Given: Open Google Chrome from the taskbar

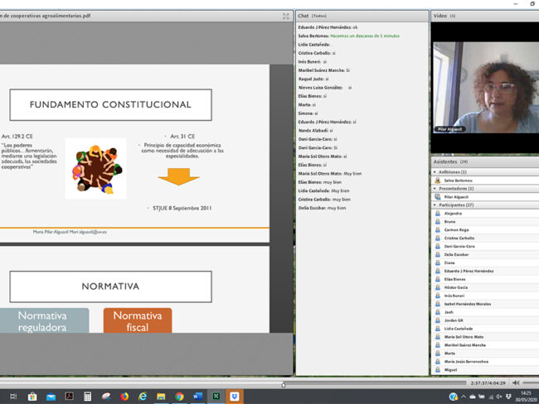Looking at the screenshot, I should pos(179,397).
